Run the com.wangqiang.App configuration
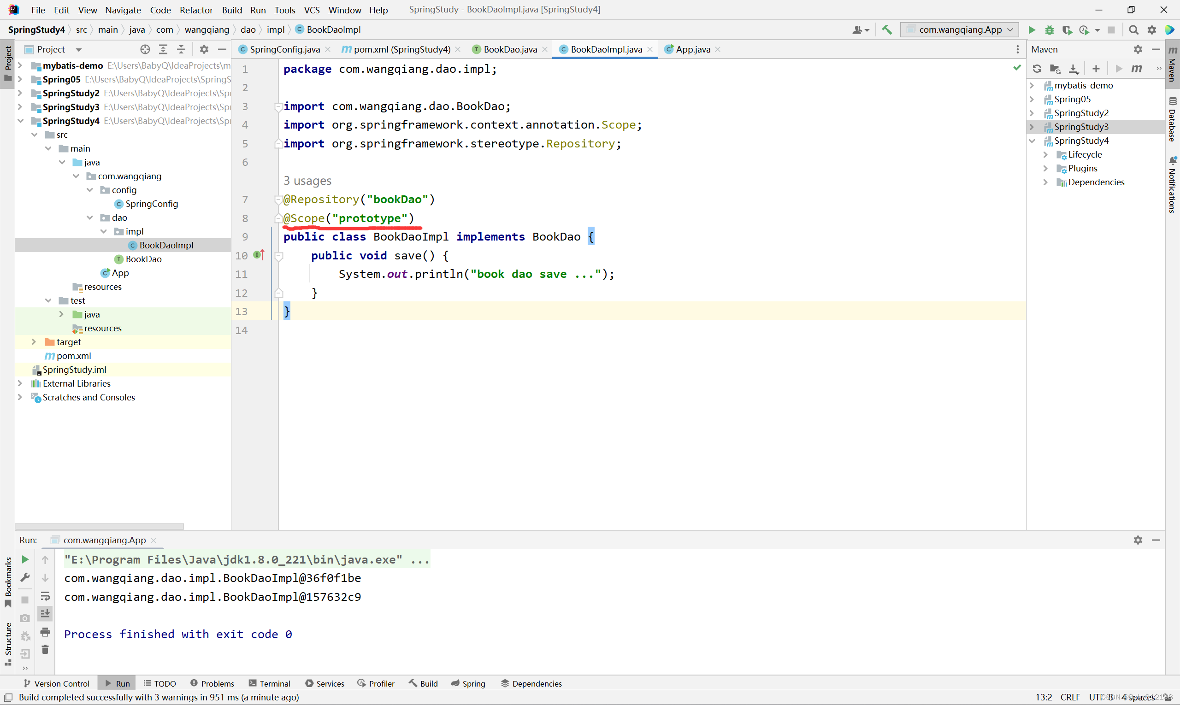1180x705 pixels. tap(1031, 30)
